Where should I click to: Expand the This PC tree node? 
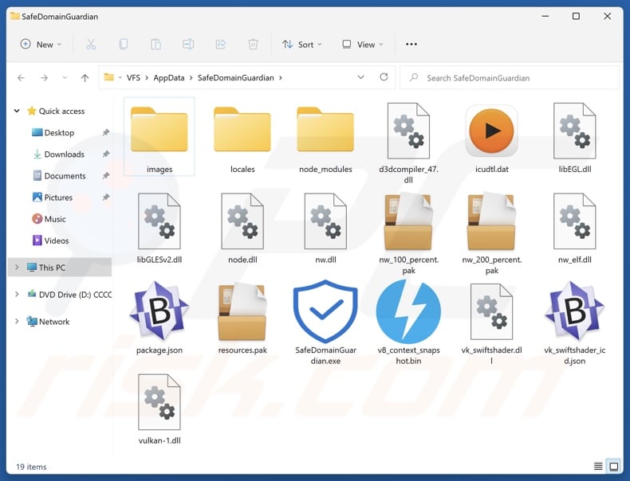[x=18, y=268]
